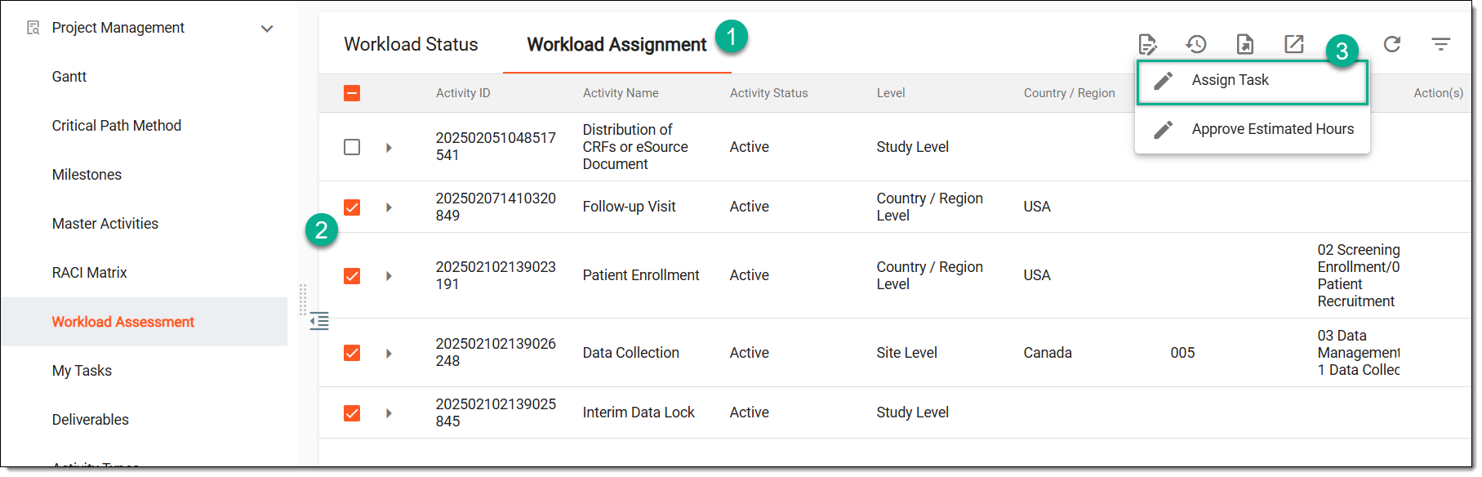Expand the Patient Enrollment row
Screen dimensions: 1482x477
coord(389,276)
